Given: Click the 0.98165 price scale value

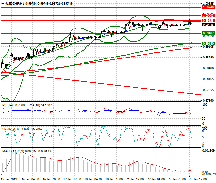Looking at the screenshot, I should pyautogui.click(x=208, y=79).
